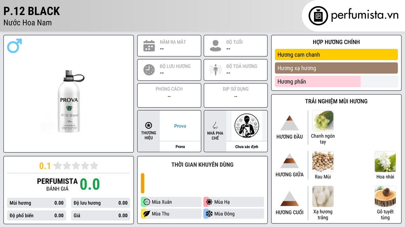Open the Prova brand link
This screenshot has height=227, width=405.
pos(180,126)
